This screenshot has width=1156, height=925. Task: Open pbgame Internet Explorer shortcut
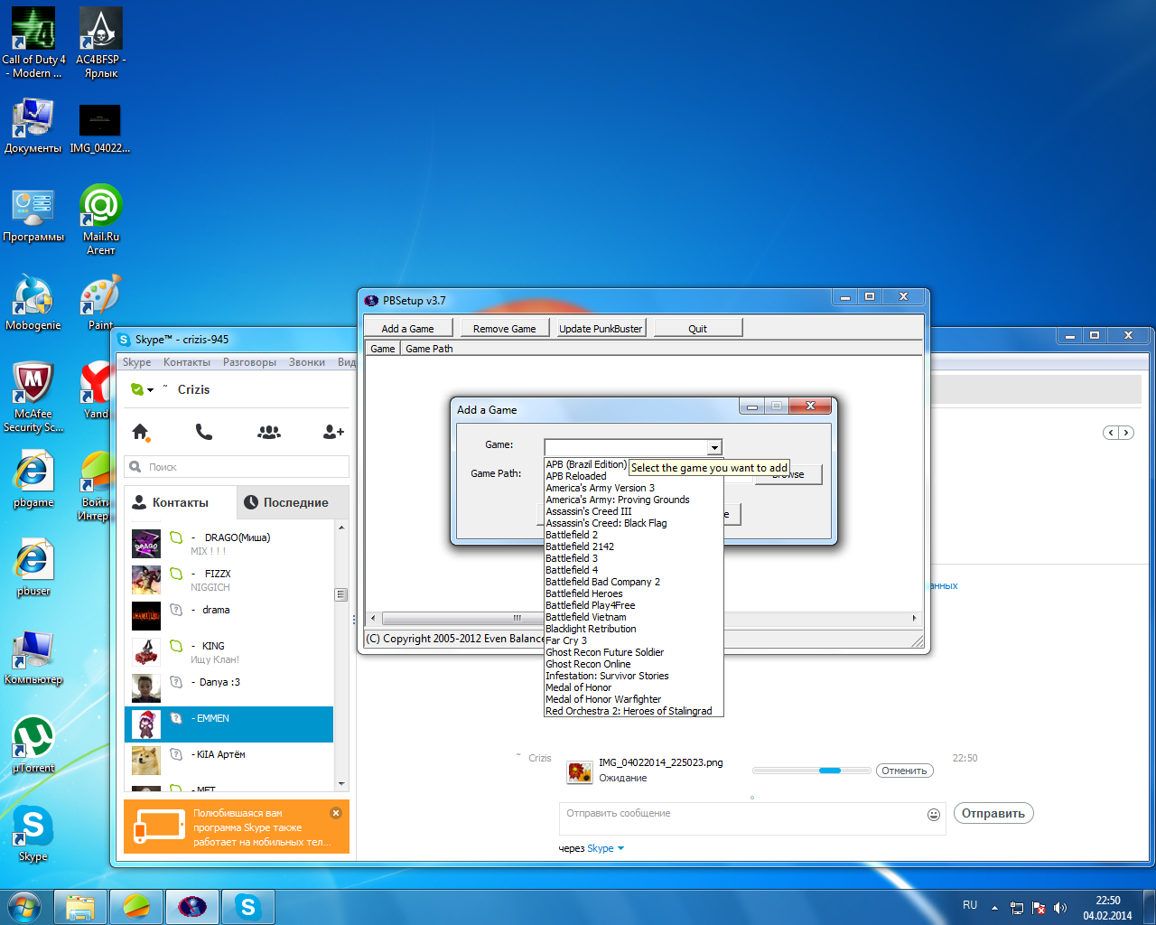[x=33, y=481]
